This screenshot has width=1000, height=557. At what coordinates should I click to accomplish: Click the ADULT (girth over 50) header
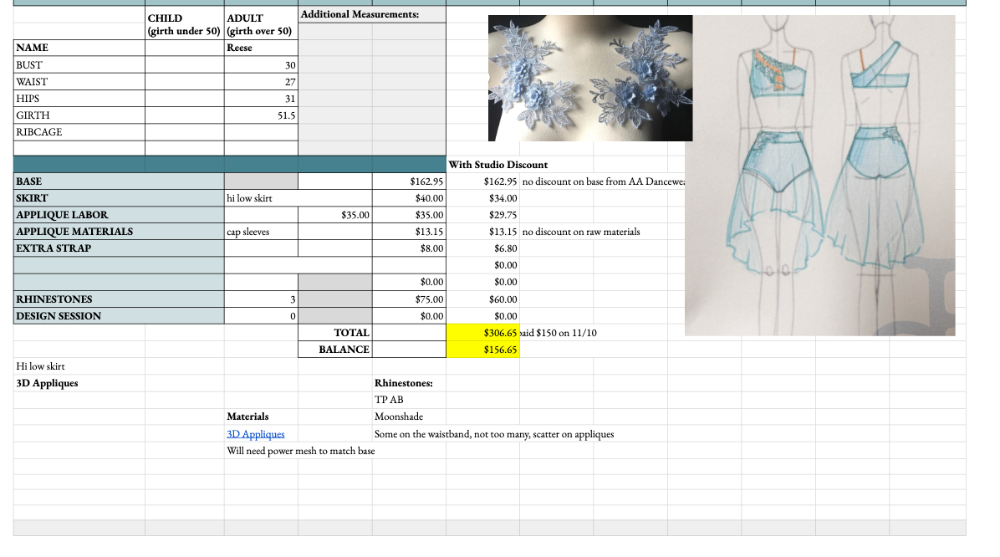(261, 24)
